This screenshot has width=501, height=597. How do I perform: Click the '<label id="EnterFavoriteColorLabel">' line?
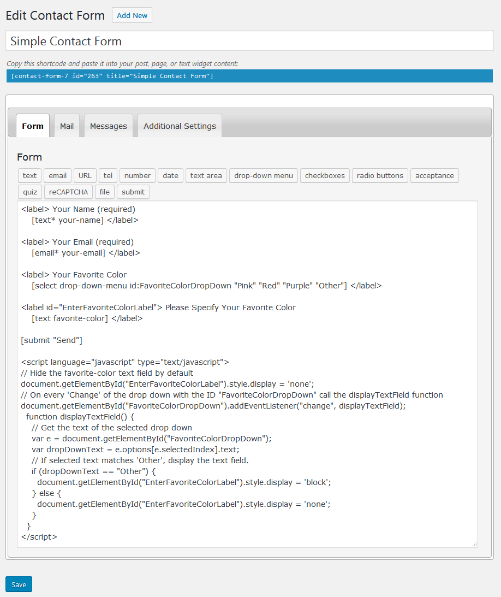(x=158, y=308)
